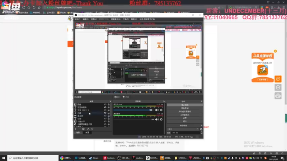The width and height of the screenshot is (287, 161).
Task: Click the Start Recording button
Action: click(185, 108)
